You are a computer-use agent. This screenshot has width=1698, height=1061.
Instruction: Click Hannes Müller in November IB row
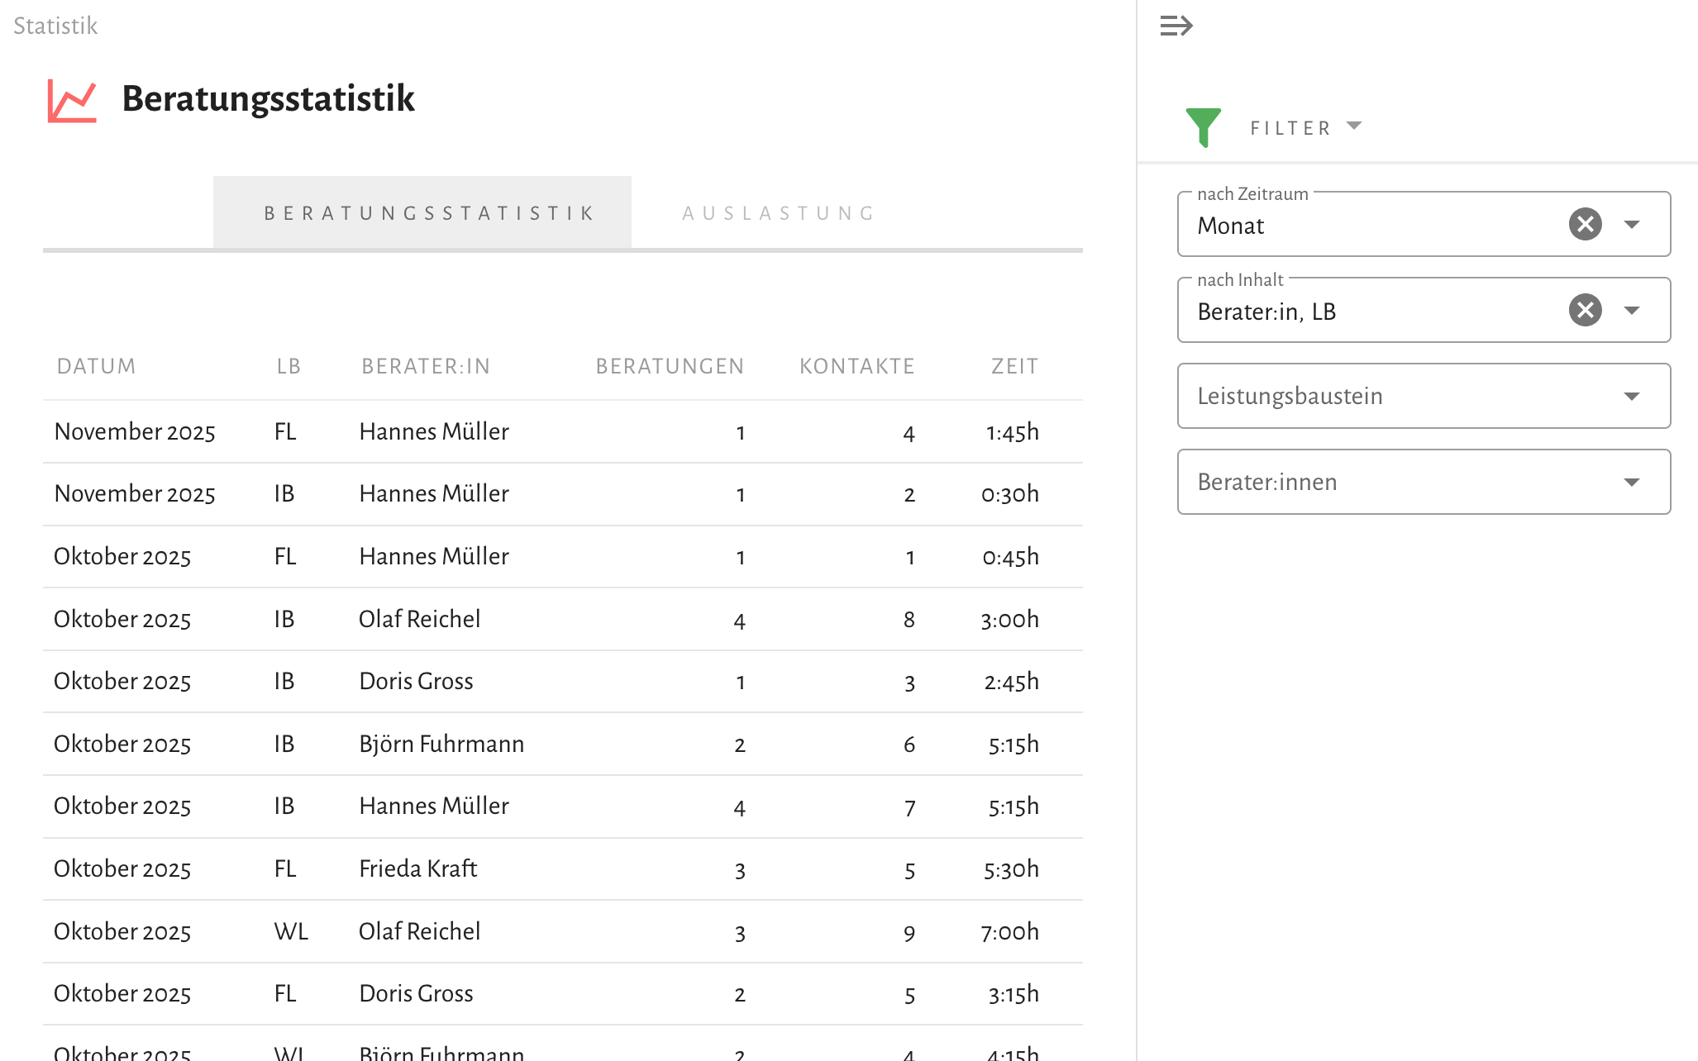click(433, 493)
